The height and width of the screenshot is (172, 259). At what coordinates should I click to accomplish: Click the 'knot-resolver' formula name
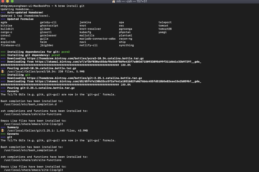(x=90, y=29)
